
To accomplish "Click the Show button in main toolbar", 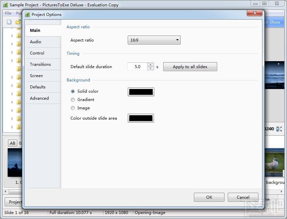I will [x=275, y=22].
